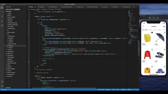The width and height of the screenshot is (168, 94).
Task: Toggle bookmark on the red jacket
Action: [152, 50]
